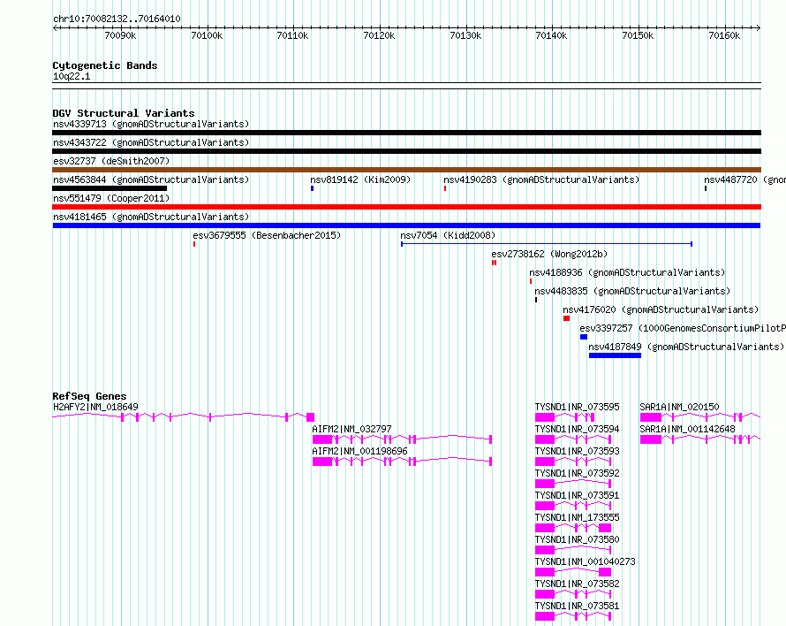The image size is (786, 626).
Task: Click the TYSND1|NR_073591 transcript label
Action: 577,495
